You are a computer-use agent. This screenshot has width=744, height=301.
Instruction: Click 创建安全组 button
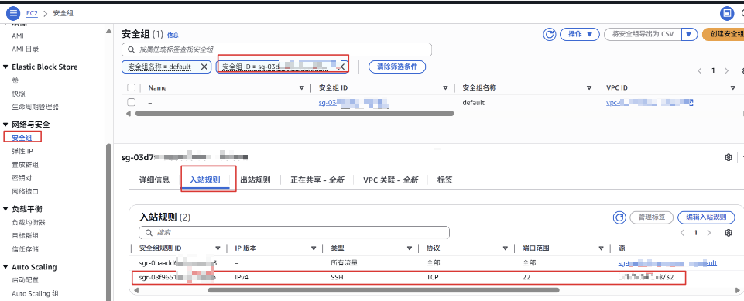click(x=722, y=34)
